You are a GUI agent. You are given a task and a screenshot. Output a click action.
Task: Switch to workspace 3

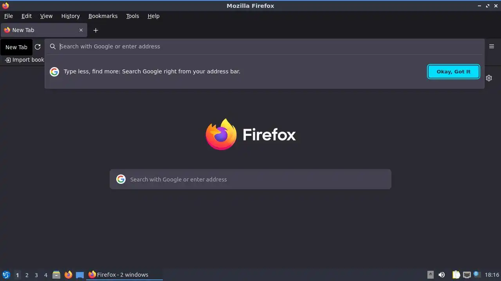pos(36,275)
